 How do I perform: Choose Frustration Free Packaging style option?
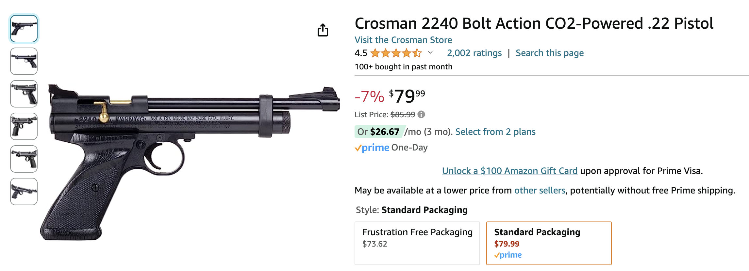click(x=417, y=243)
